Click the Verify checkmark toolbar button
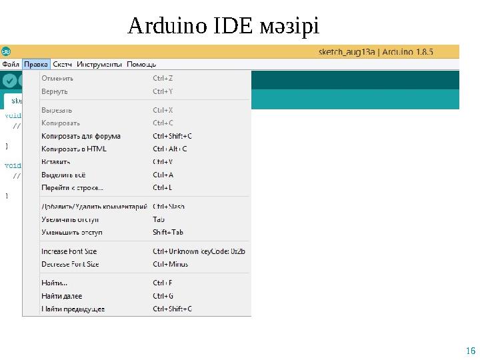480x360 pixels. click(x=9, y=81)
